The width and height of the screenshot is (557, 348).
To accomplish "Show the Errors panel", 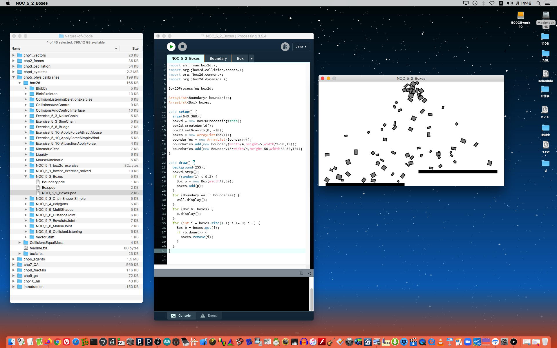I will (x=209, y=316).
